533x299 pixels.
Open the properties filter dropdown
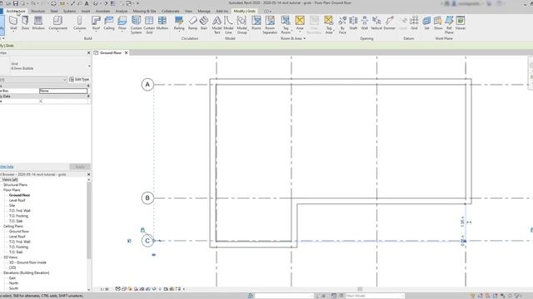[65, 80]
